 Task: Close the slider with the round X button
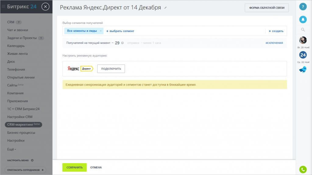[x=45, y=7]
